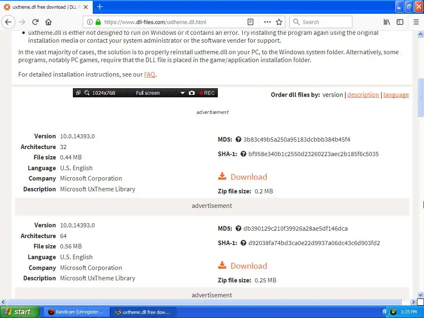Image resolution: width=424 pixels, height=318 pixels.
Task: Show site information icon in address bar
Action: 90,22
